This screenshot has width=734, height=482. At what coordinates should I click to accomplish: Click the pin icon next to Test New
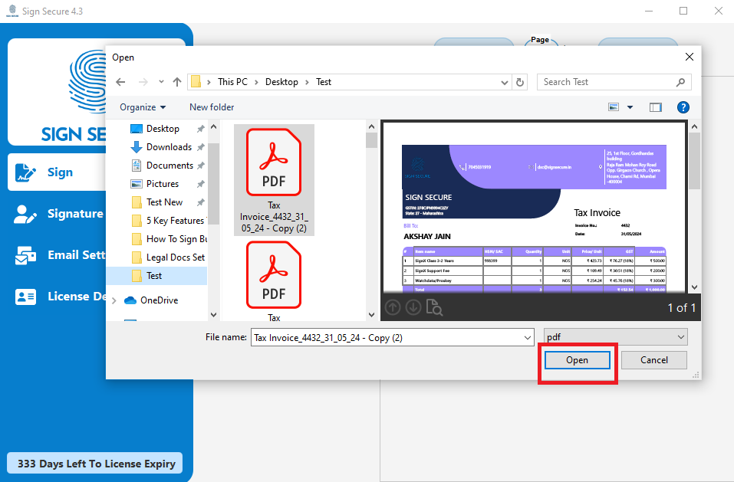[x=201, y=202]
